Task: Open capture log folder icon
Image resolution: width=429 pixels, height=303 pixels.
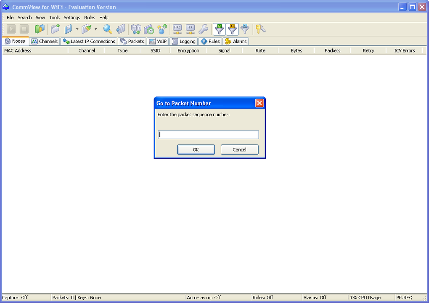Action: [x=55, y=29]
